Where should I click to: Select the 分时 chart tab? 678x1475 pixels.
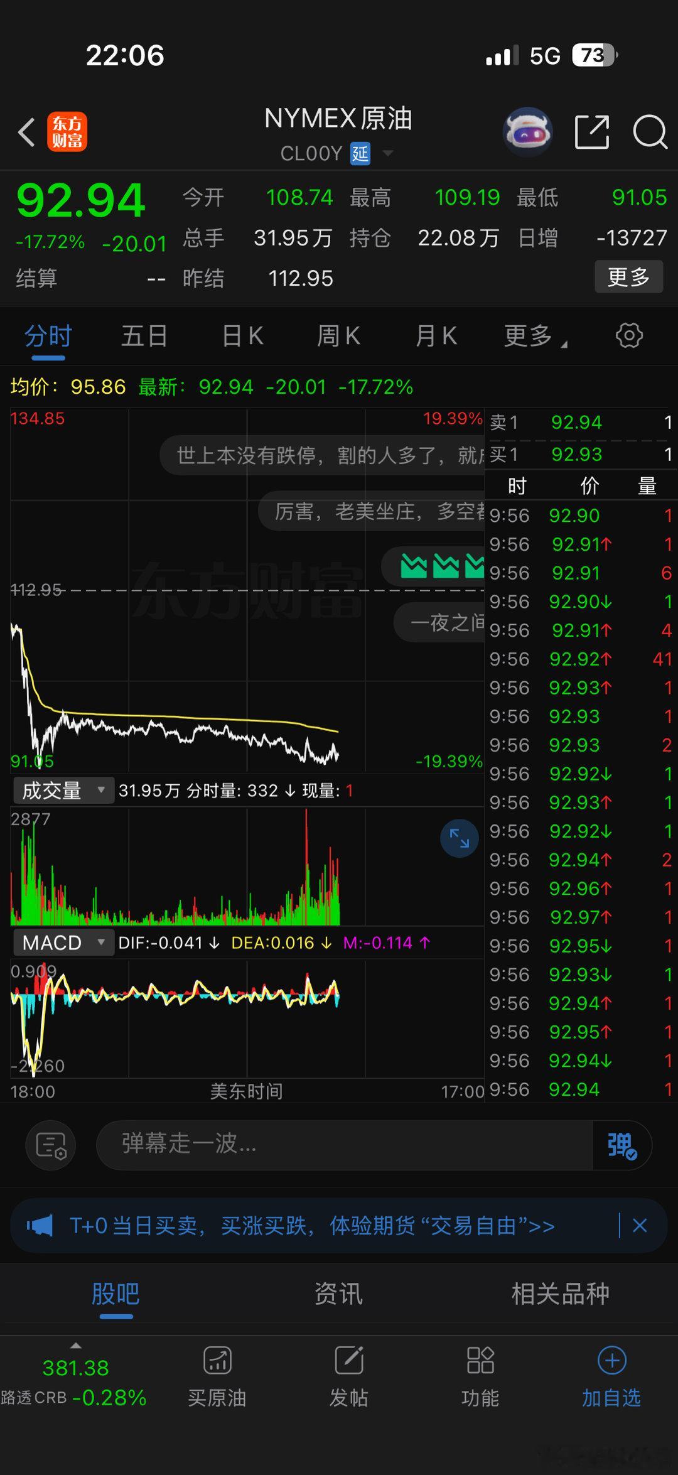pyautogui.click(x=48, y=336)
